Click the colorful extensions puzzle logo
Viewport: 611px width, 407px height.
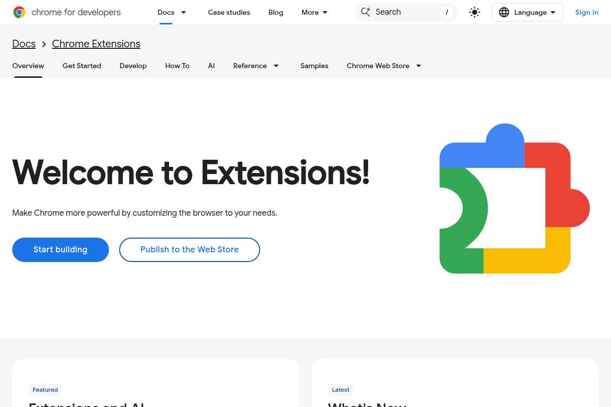coord(514,198)
